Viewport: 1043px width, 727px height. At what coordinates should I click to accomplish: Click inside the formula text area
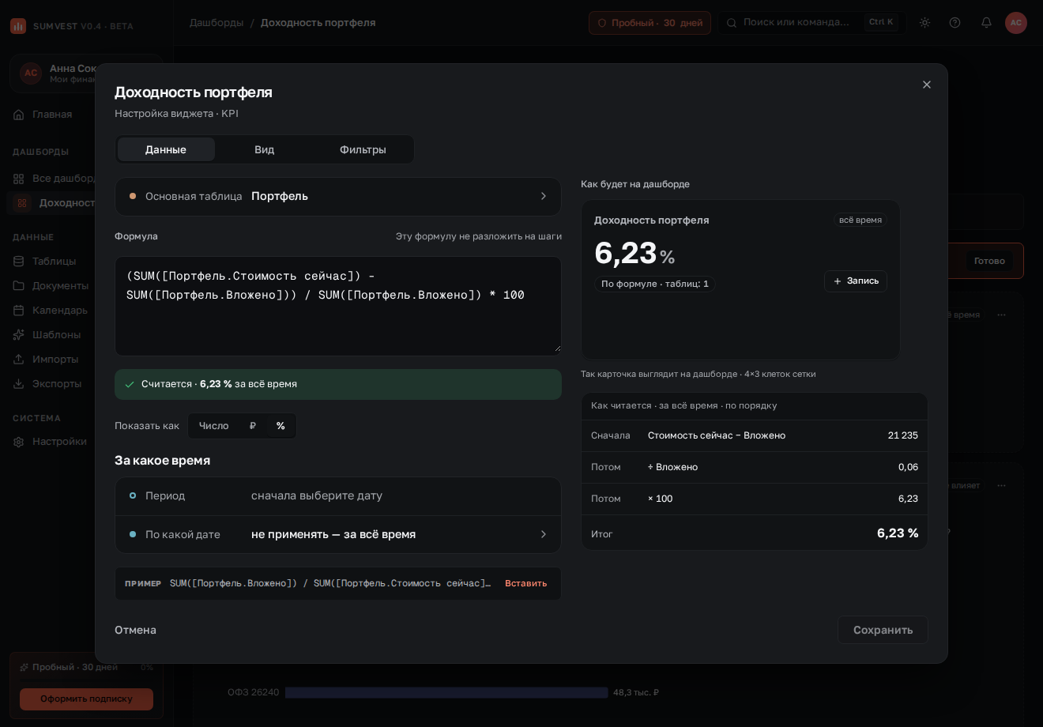pyautogui.click(x=338, y=306)
